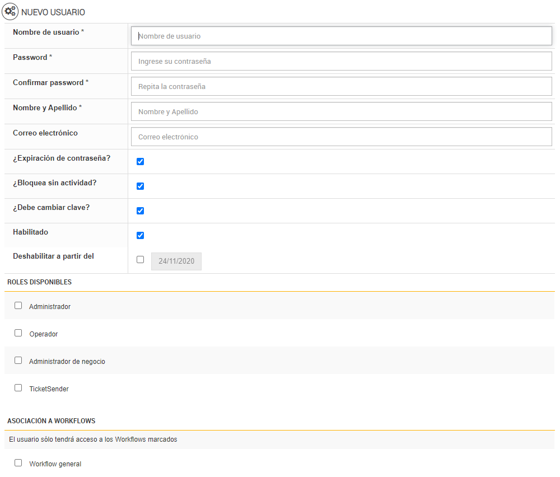
Task: Check the Workflow general checkbox
Action: tap(18, 463)
